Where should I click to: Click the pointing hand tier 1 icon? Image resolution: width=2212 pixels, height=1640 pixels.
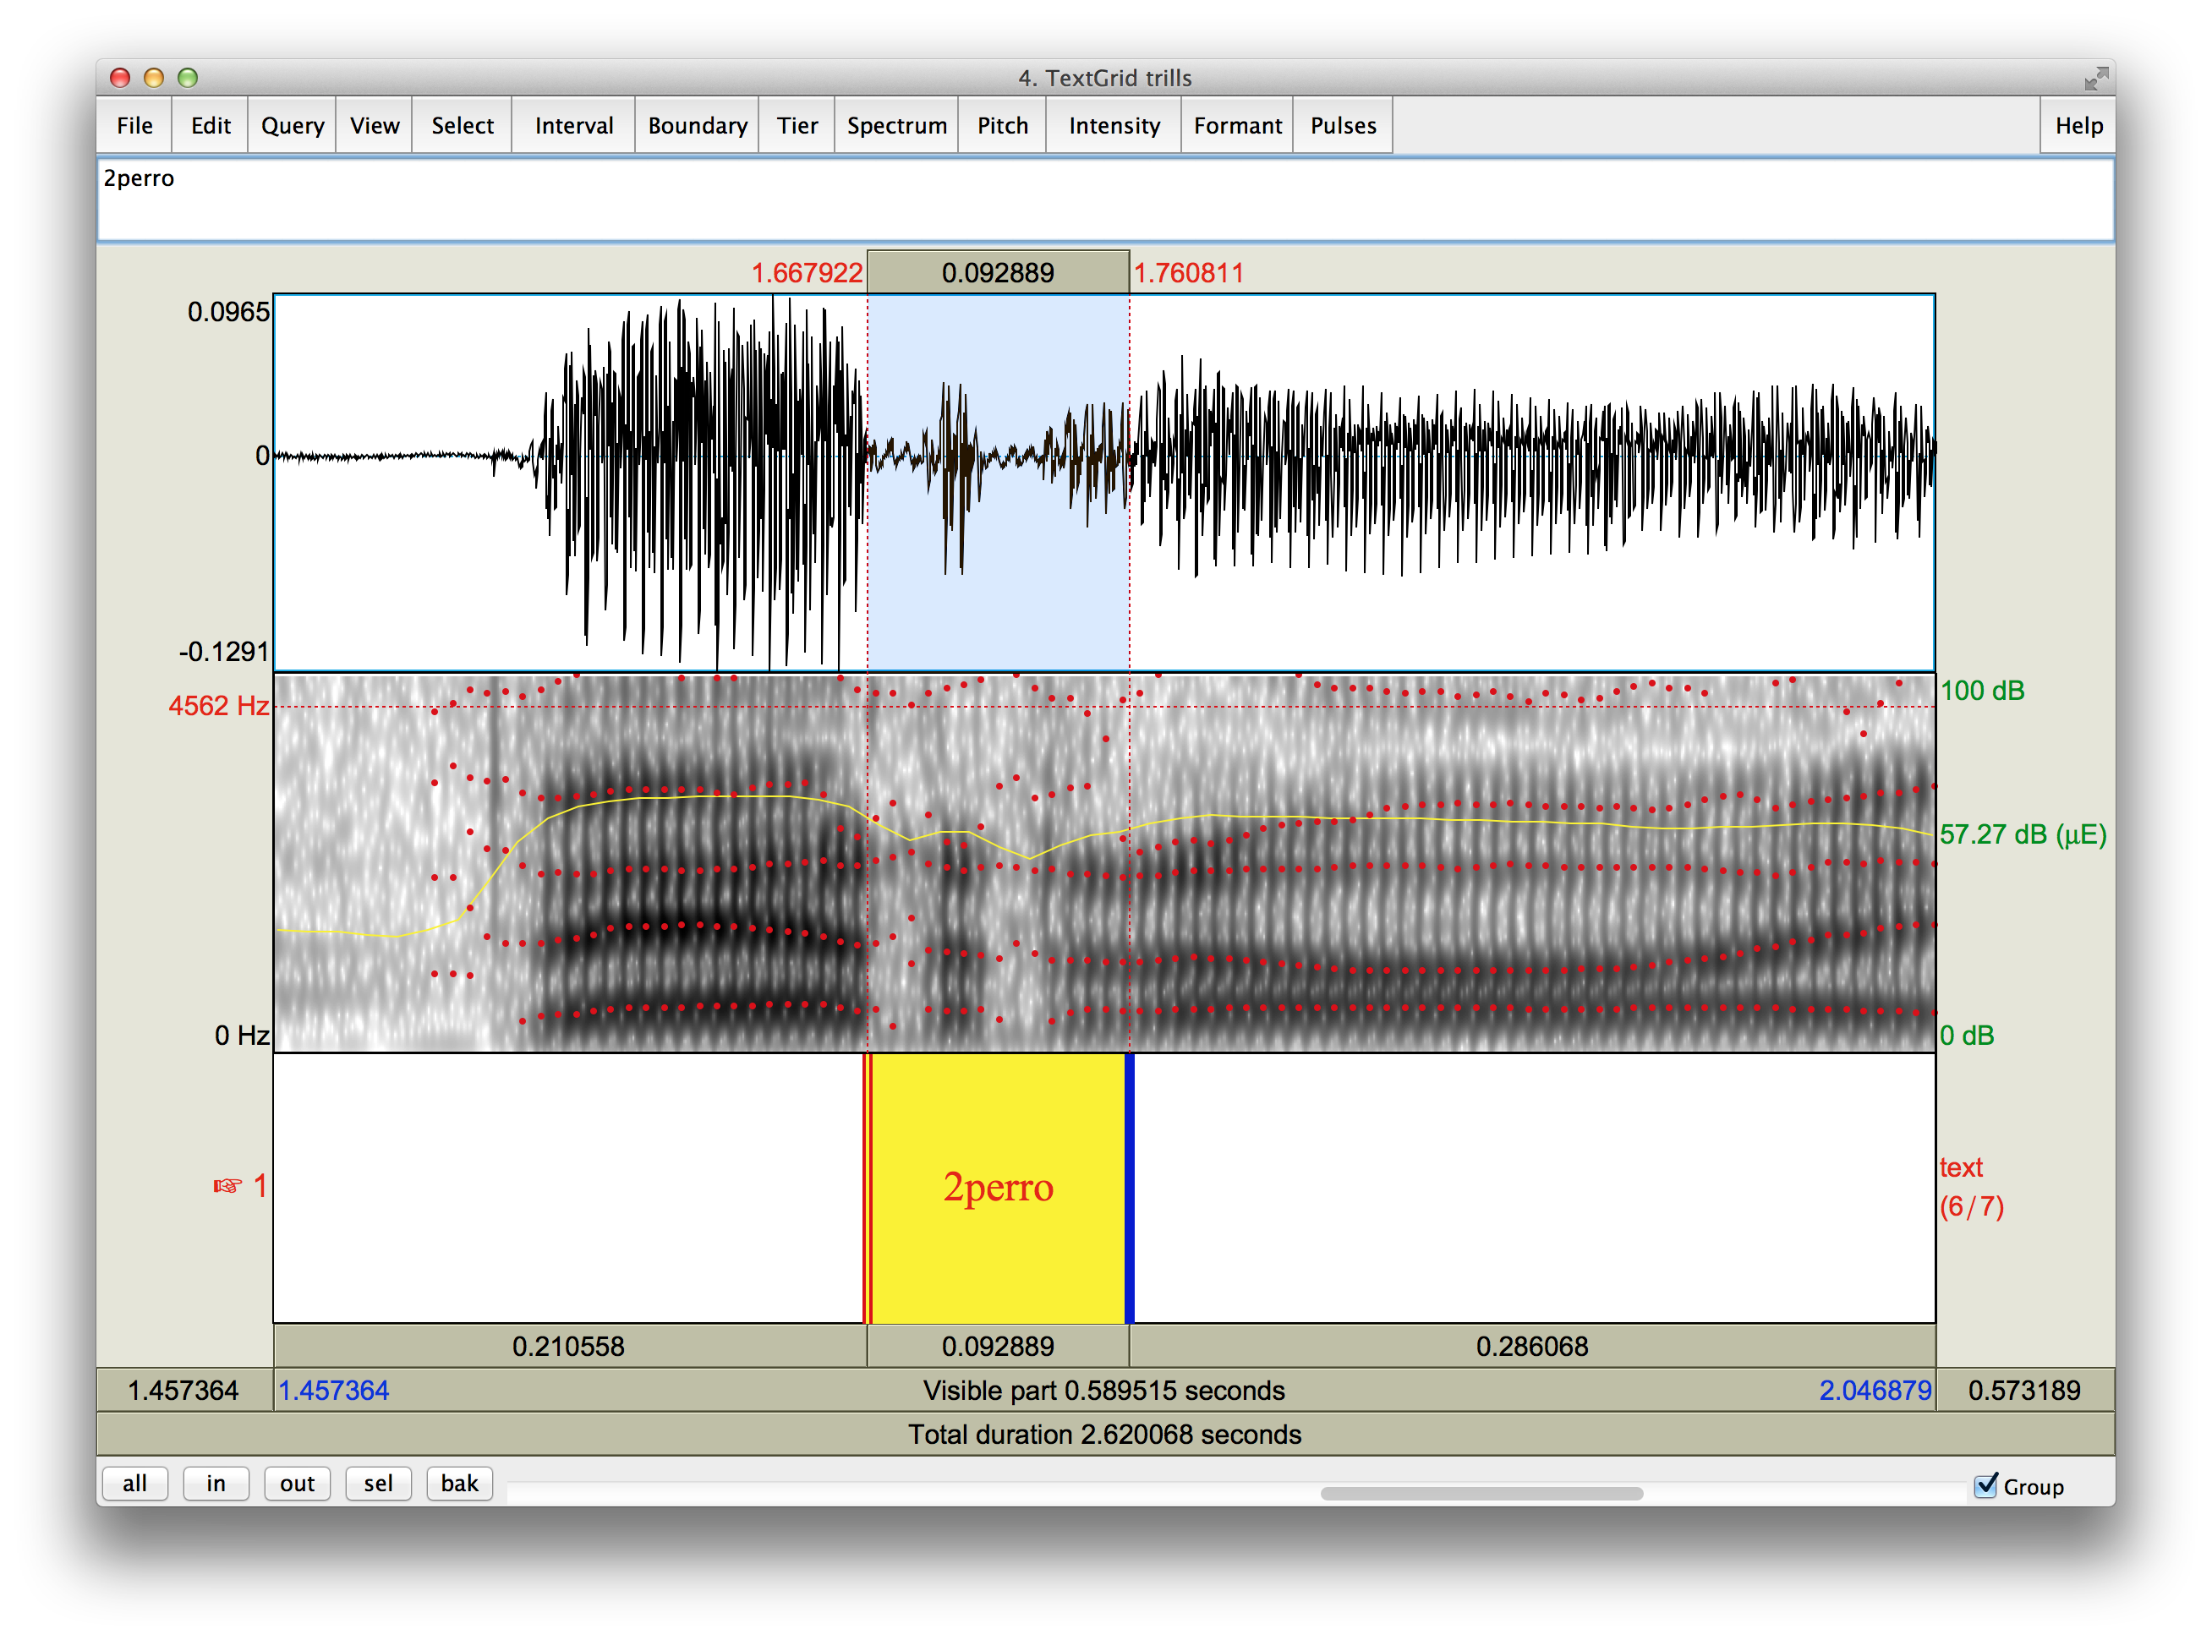click(227, 1186)
